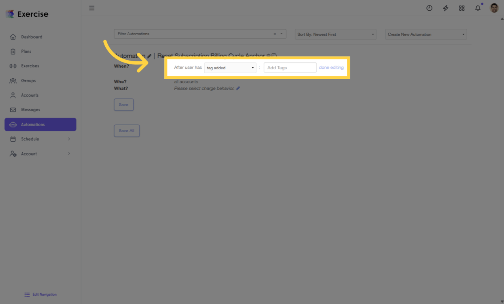504x304 pixels.
Task: Focus the Add Tags input field
Action: tap(290, 68)
